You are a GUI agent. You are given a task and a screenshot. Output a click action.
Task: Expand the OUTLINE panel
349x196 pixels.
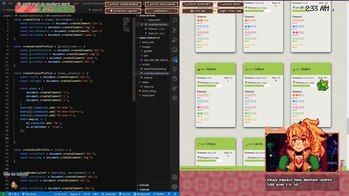coord(144,185)
